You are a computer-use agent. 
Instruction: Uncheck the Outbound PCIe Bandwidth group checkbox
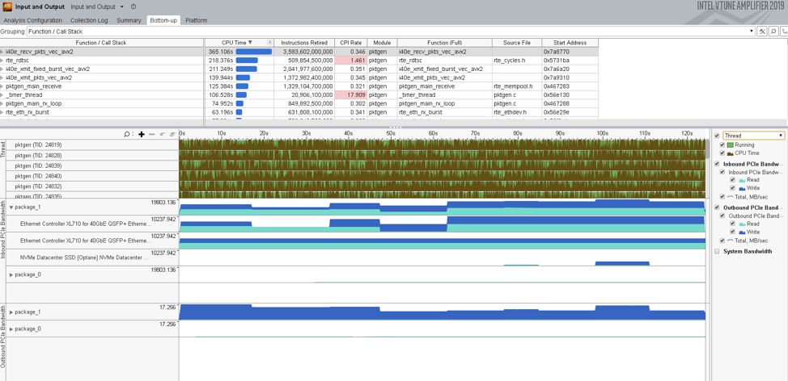click(x=717, y=207)
